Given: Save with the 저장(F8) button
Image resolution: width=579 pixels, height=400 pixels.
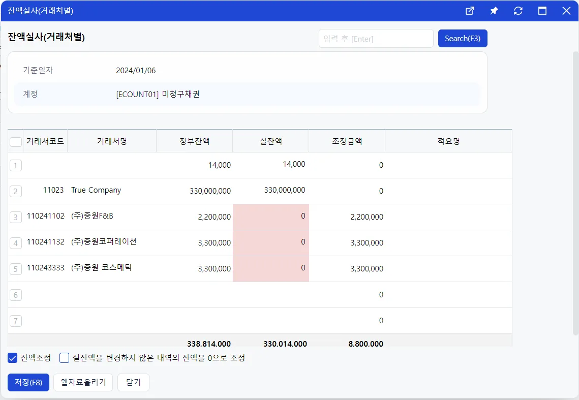Looking at the screenshot, I should pyautogui.click(x=28, y=382).
